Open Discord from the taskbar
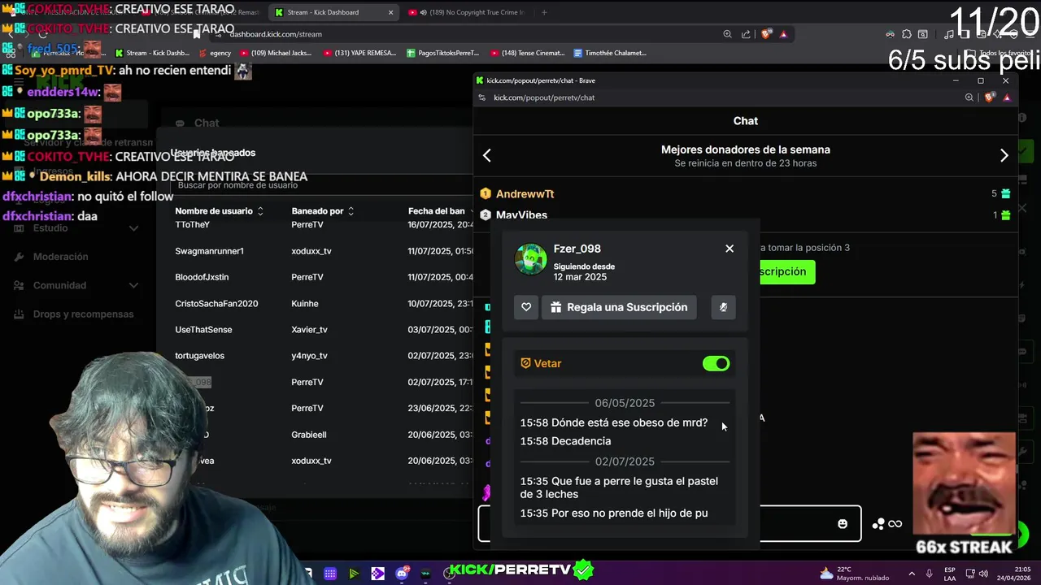Screen dimensions: 1041x585 pos(402,574)
